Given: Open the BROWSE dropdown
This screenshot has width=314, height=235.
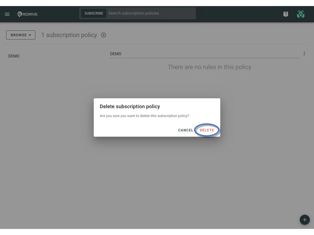Looking at the screenshot, I should (x=21, y=35).
